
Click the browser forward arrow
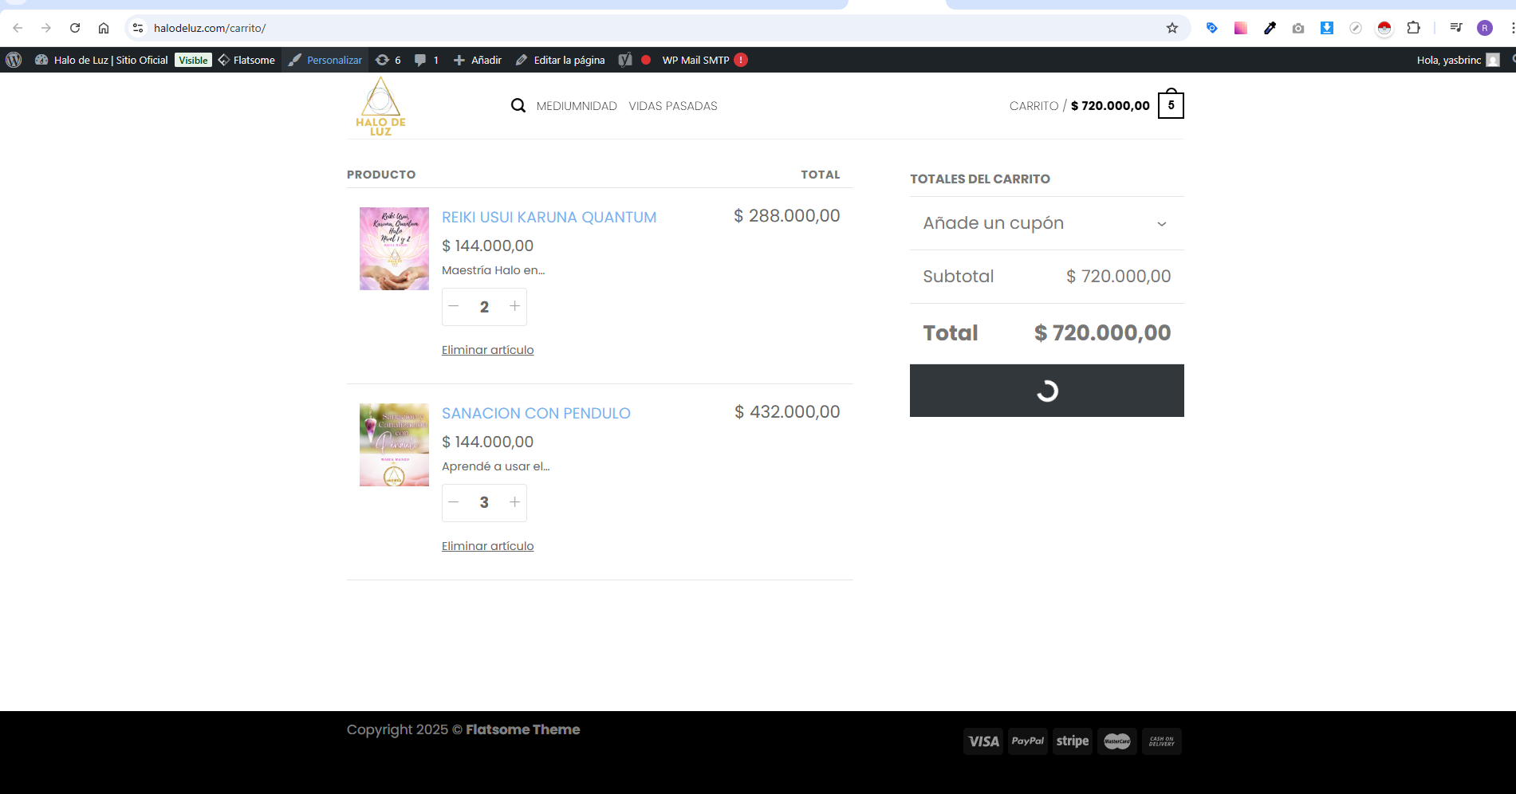(x=46, y=28)
